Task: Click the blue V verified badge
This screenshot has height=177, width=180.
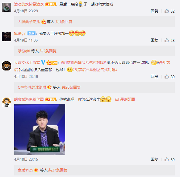Action: 43,62
